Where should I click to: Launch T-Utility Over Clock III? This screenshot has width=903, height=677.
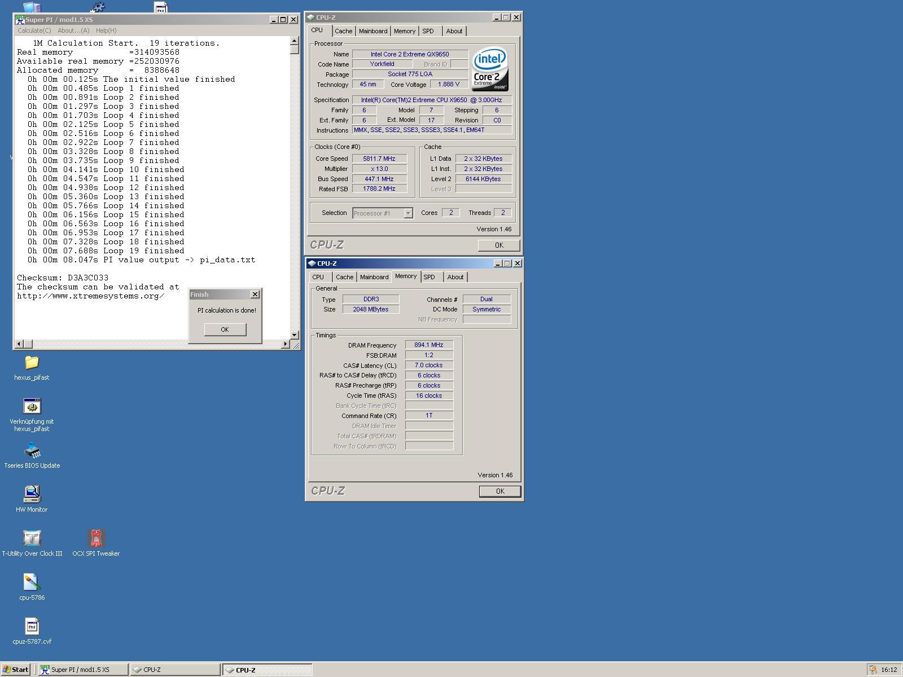coord(32,538)
